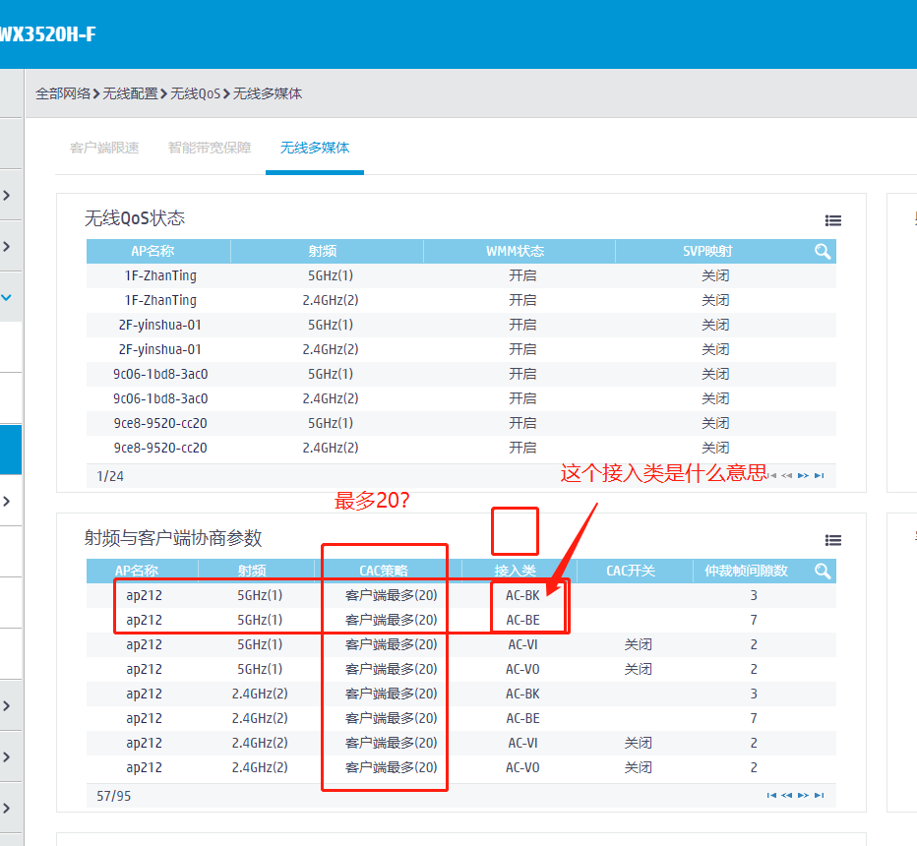Click AC-VO in ap212 5GHz(1) row
The height and width of the screenshot is (846, 917).
(x=522, y=669)
